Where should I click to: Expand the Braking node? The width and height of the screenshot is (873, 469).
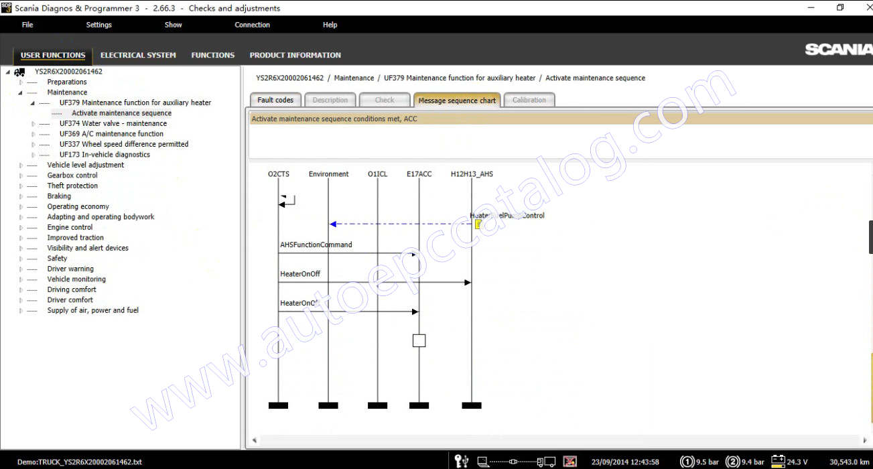pyautogui.click(x=21, y=196)
